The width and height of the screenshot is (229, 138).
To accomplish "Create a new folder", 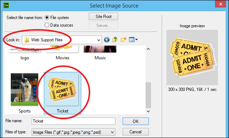I will point(123,40).
